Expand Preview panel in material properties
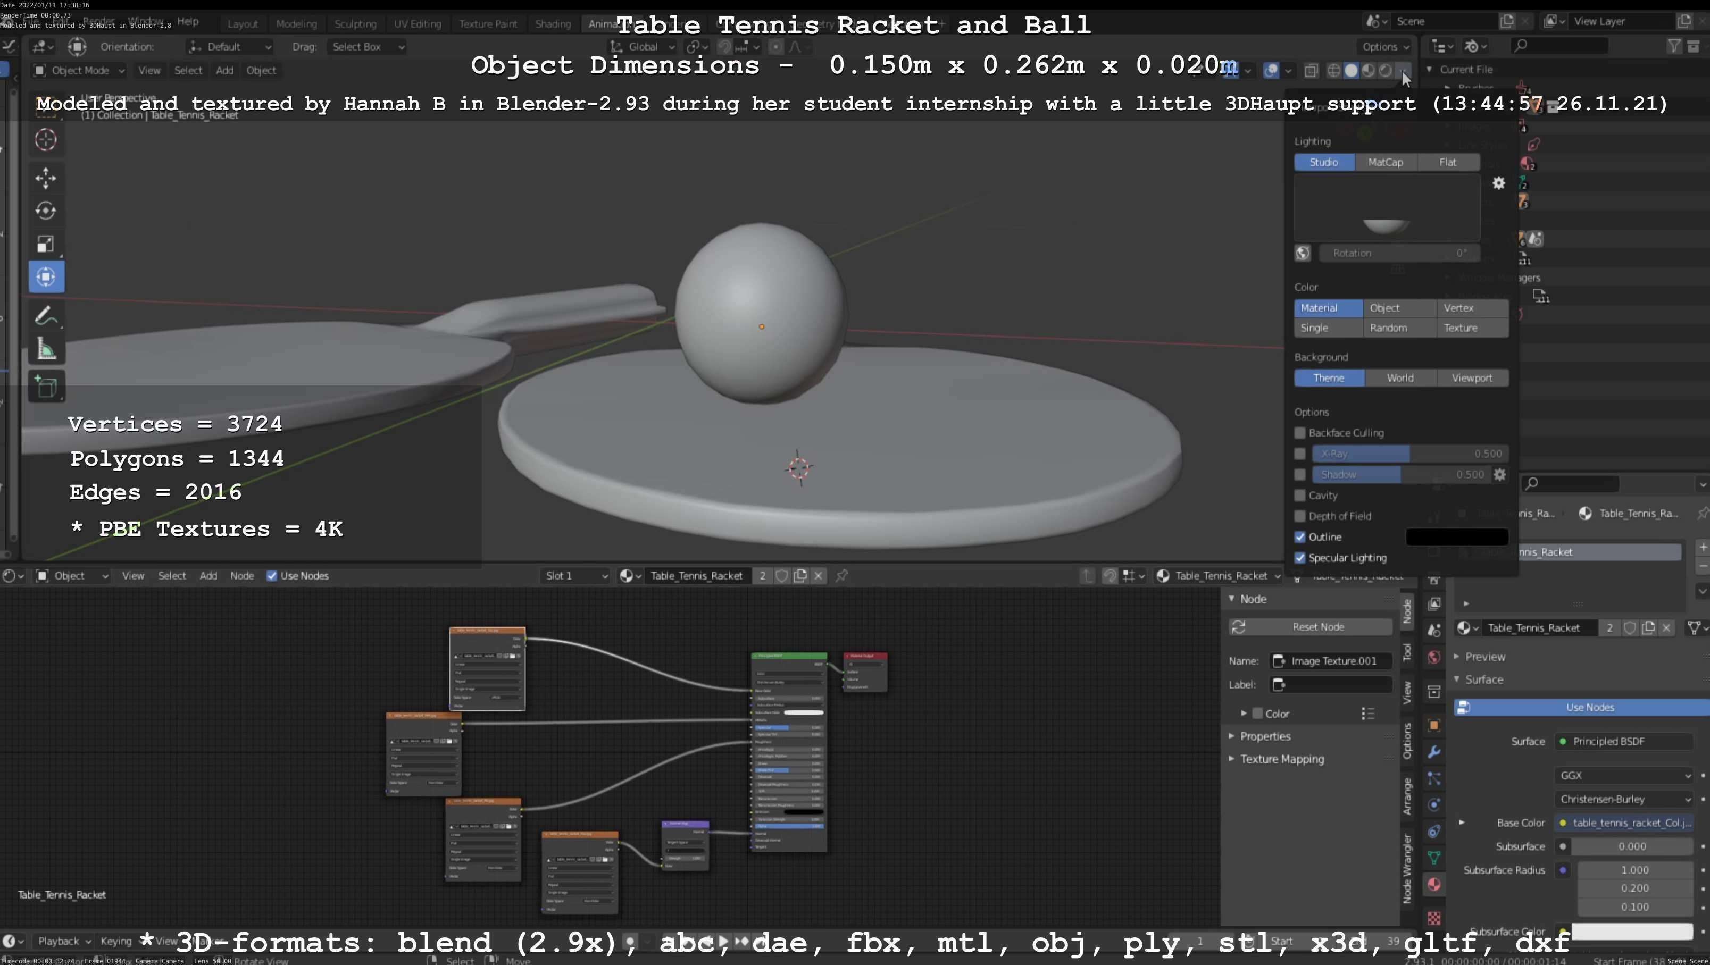This screenshot has height=965, width=1710. coord(1484,657)
